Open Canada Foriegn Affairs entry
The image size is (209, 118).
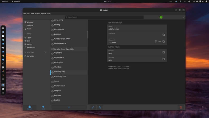coord(69,39)
